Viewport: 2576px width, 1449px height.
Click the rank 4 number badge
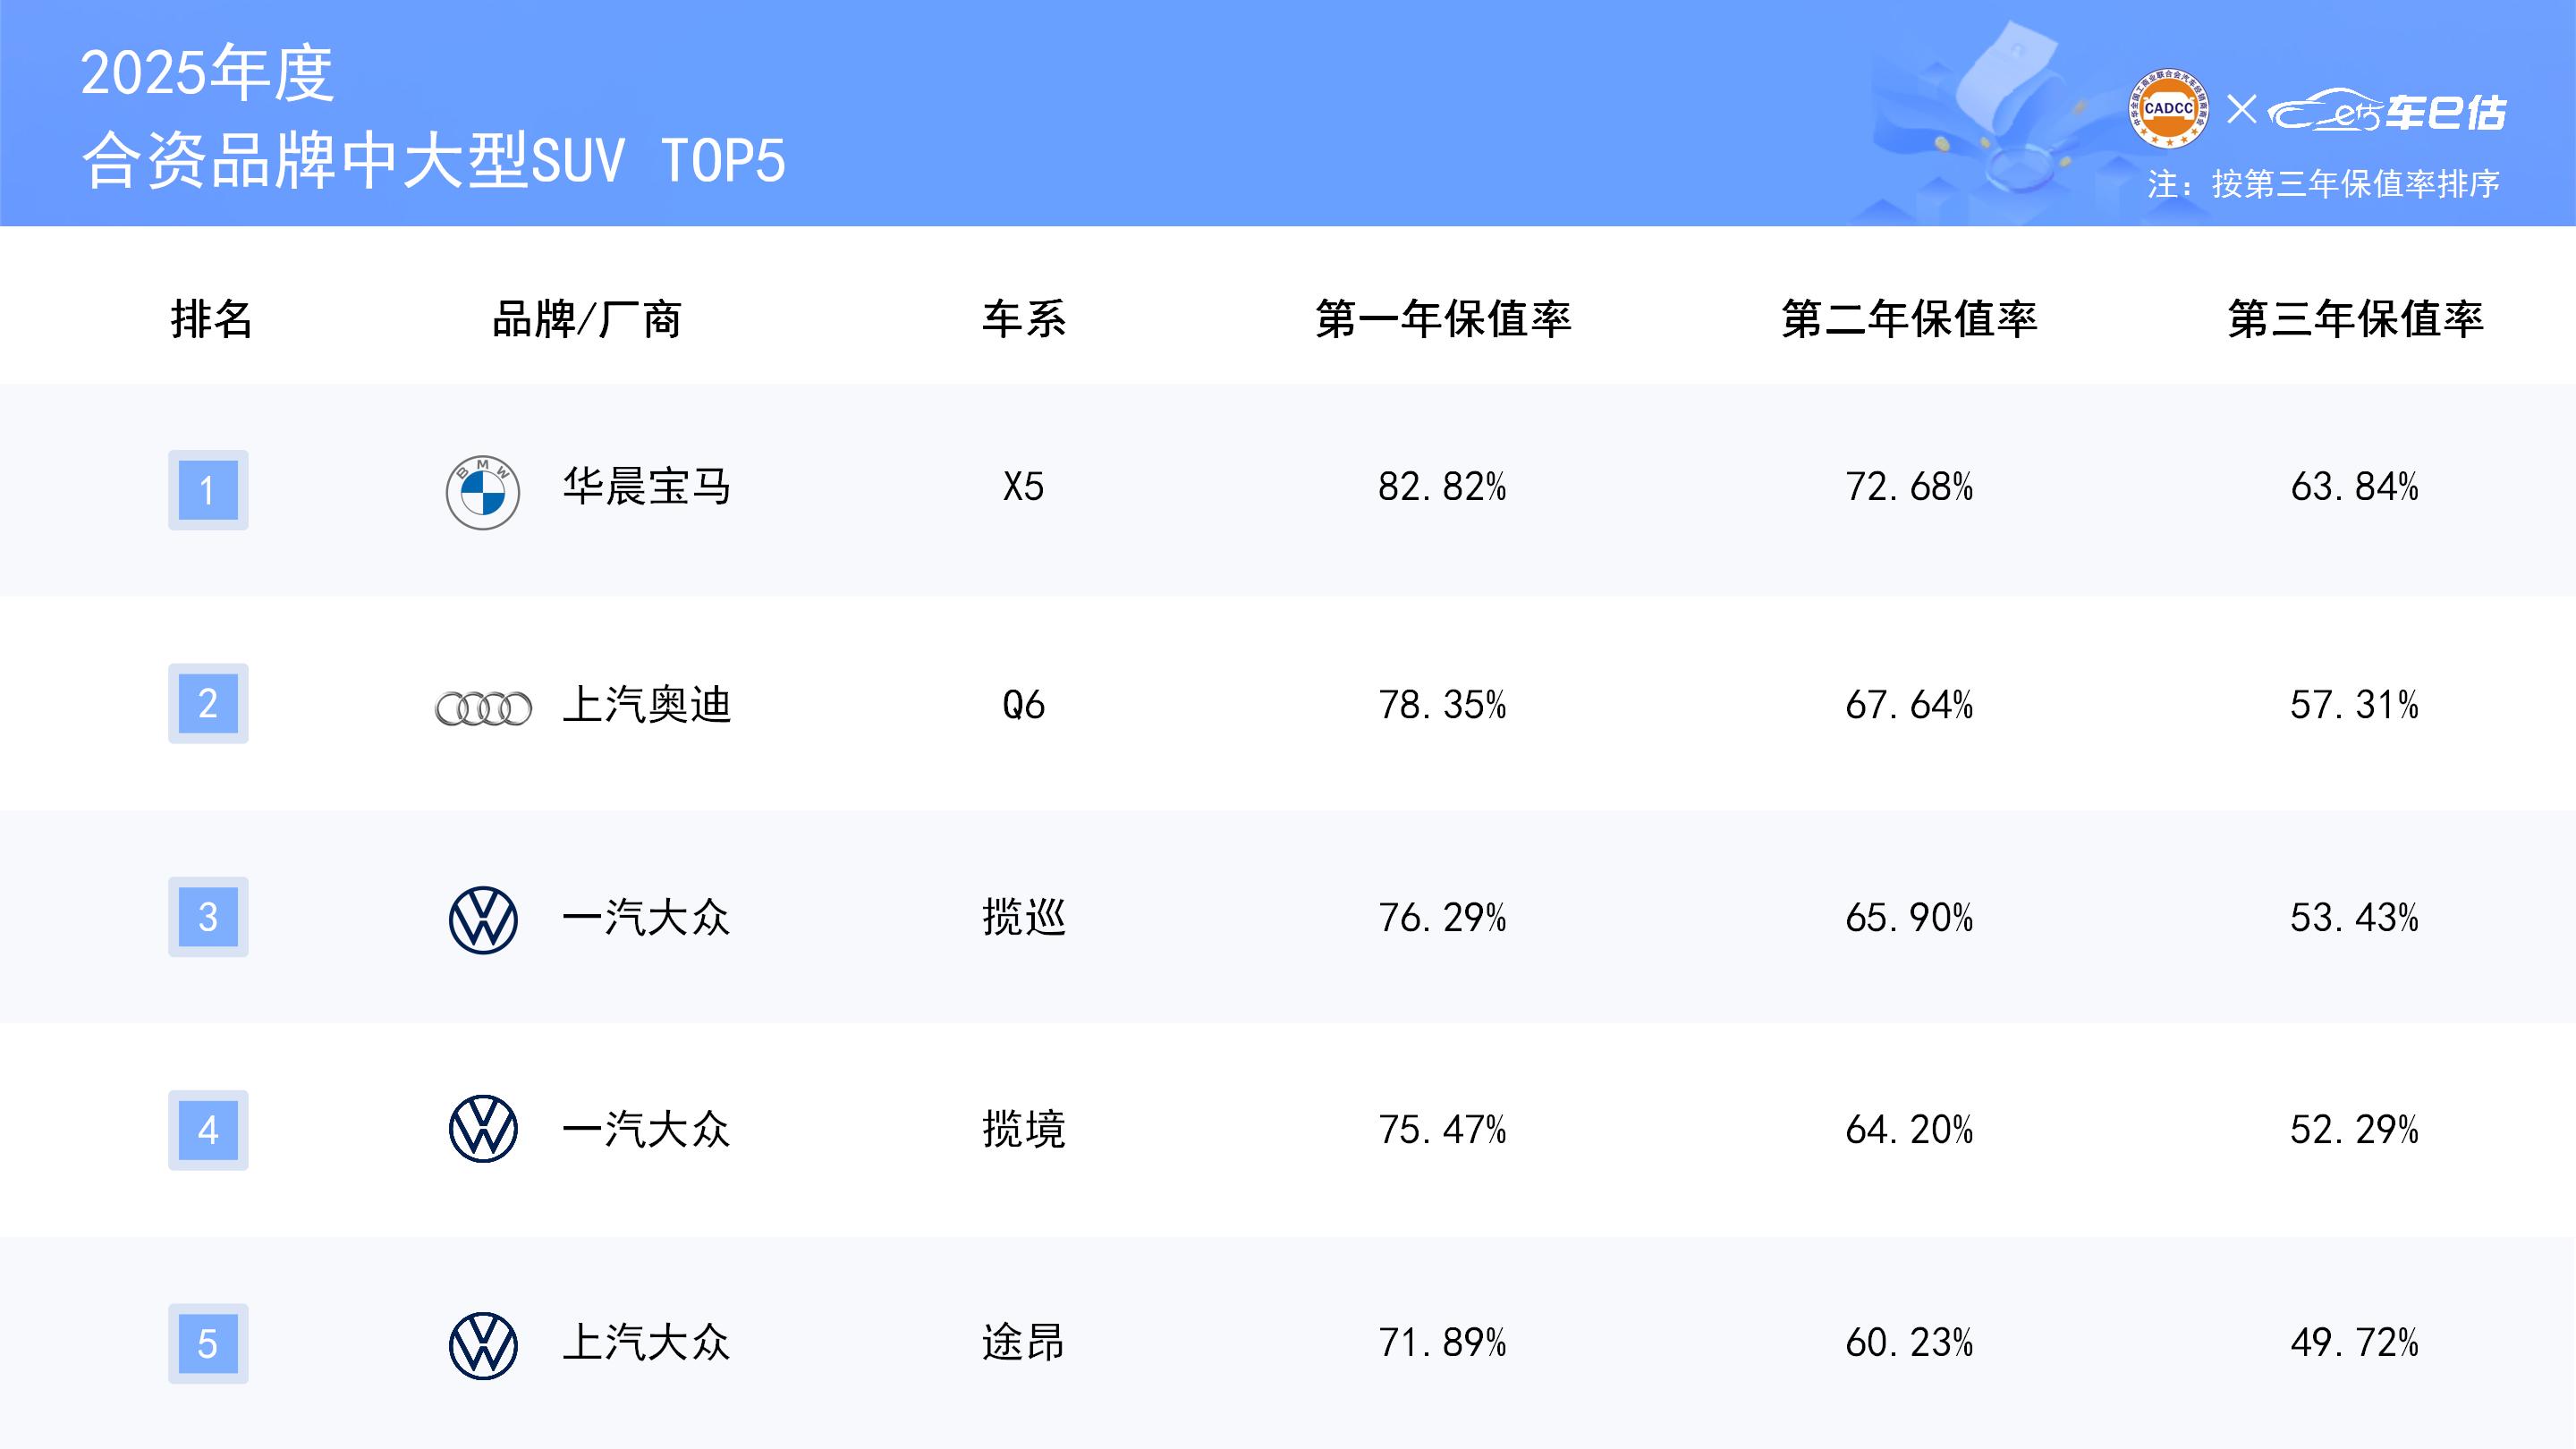tap(208, 1130)
